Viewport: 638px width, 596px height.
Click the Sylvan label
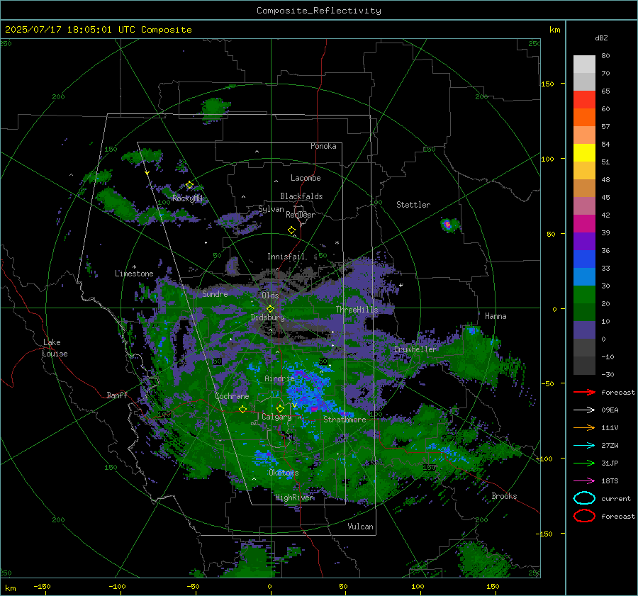(271, 209)
